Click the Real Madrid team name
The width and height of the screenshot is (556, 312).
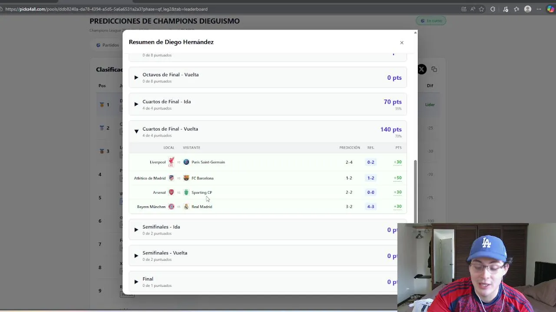[202, 207]
